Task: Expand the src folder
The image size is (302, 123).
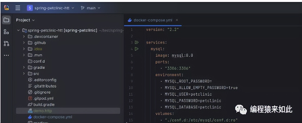Action: pyautogui.click(x=24, y=73)
